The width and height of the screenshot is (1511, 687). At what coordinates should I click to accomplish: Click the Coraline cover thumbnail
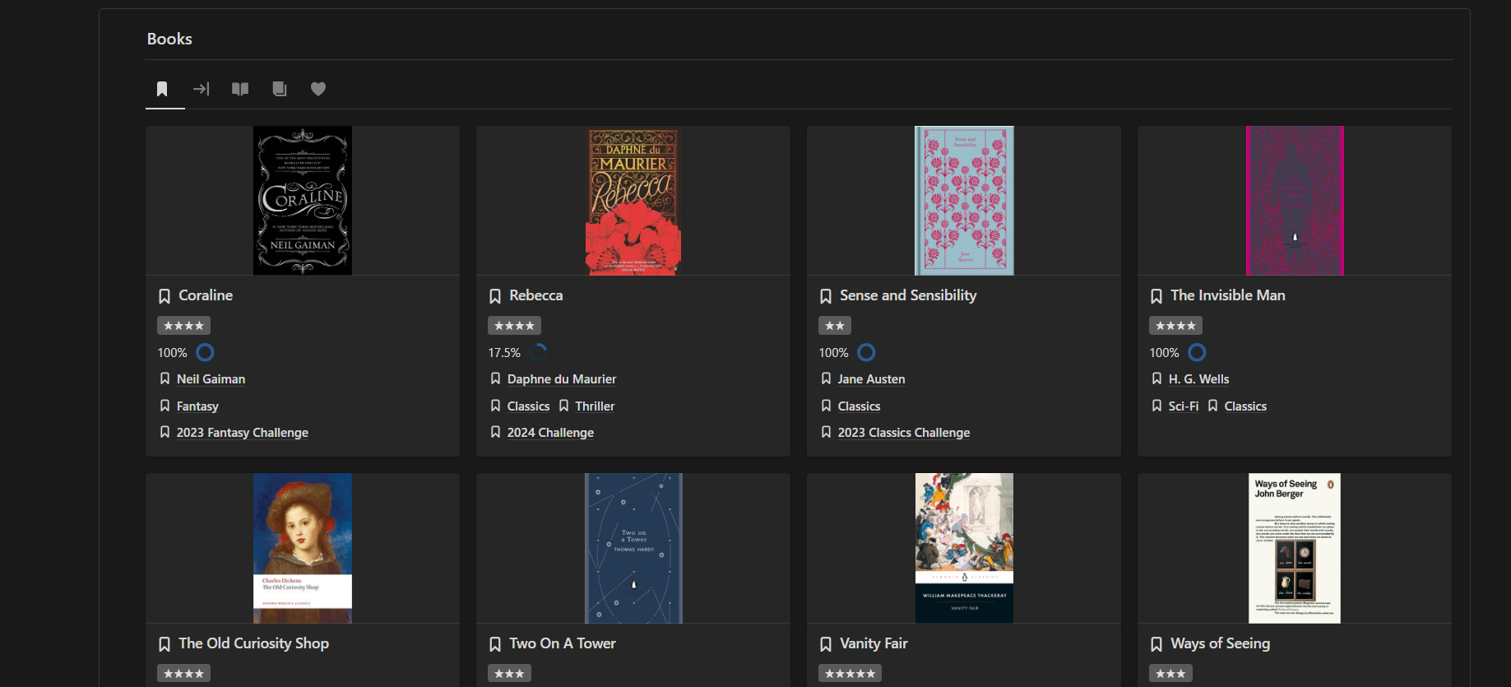click(303, 200)
